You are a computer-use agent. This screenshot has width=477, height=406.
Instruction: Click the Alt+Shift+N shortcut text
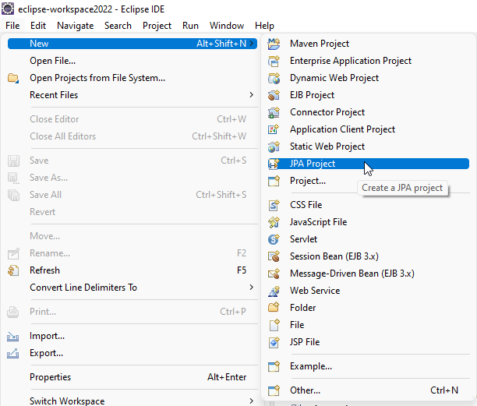click(x=221, y=44)
